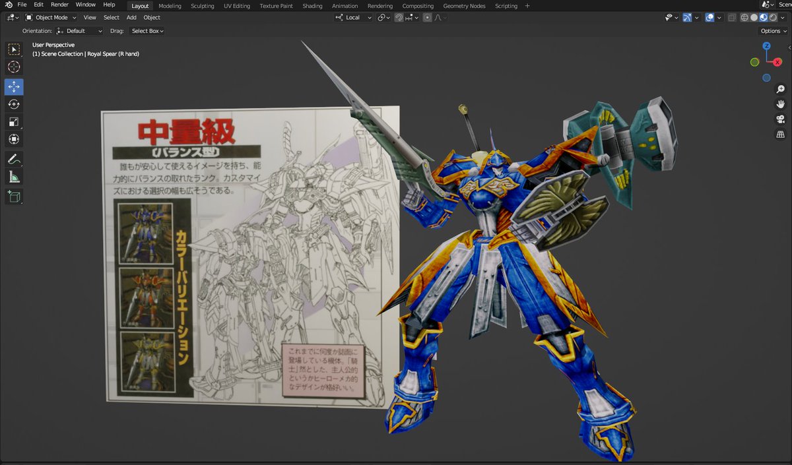Toggle viewport gizmos display

(687, 18)
